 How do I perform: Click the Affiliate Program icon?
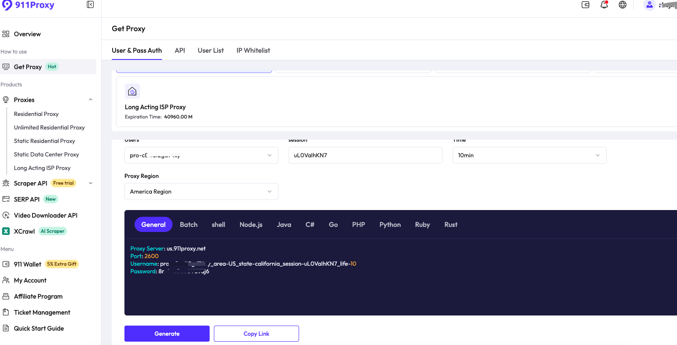[x=6, y=296]
